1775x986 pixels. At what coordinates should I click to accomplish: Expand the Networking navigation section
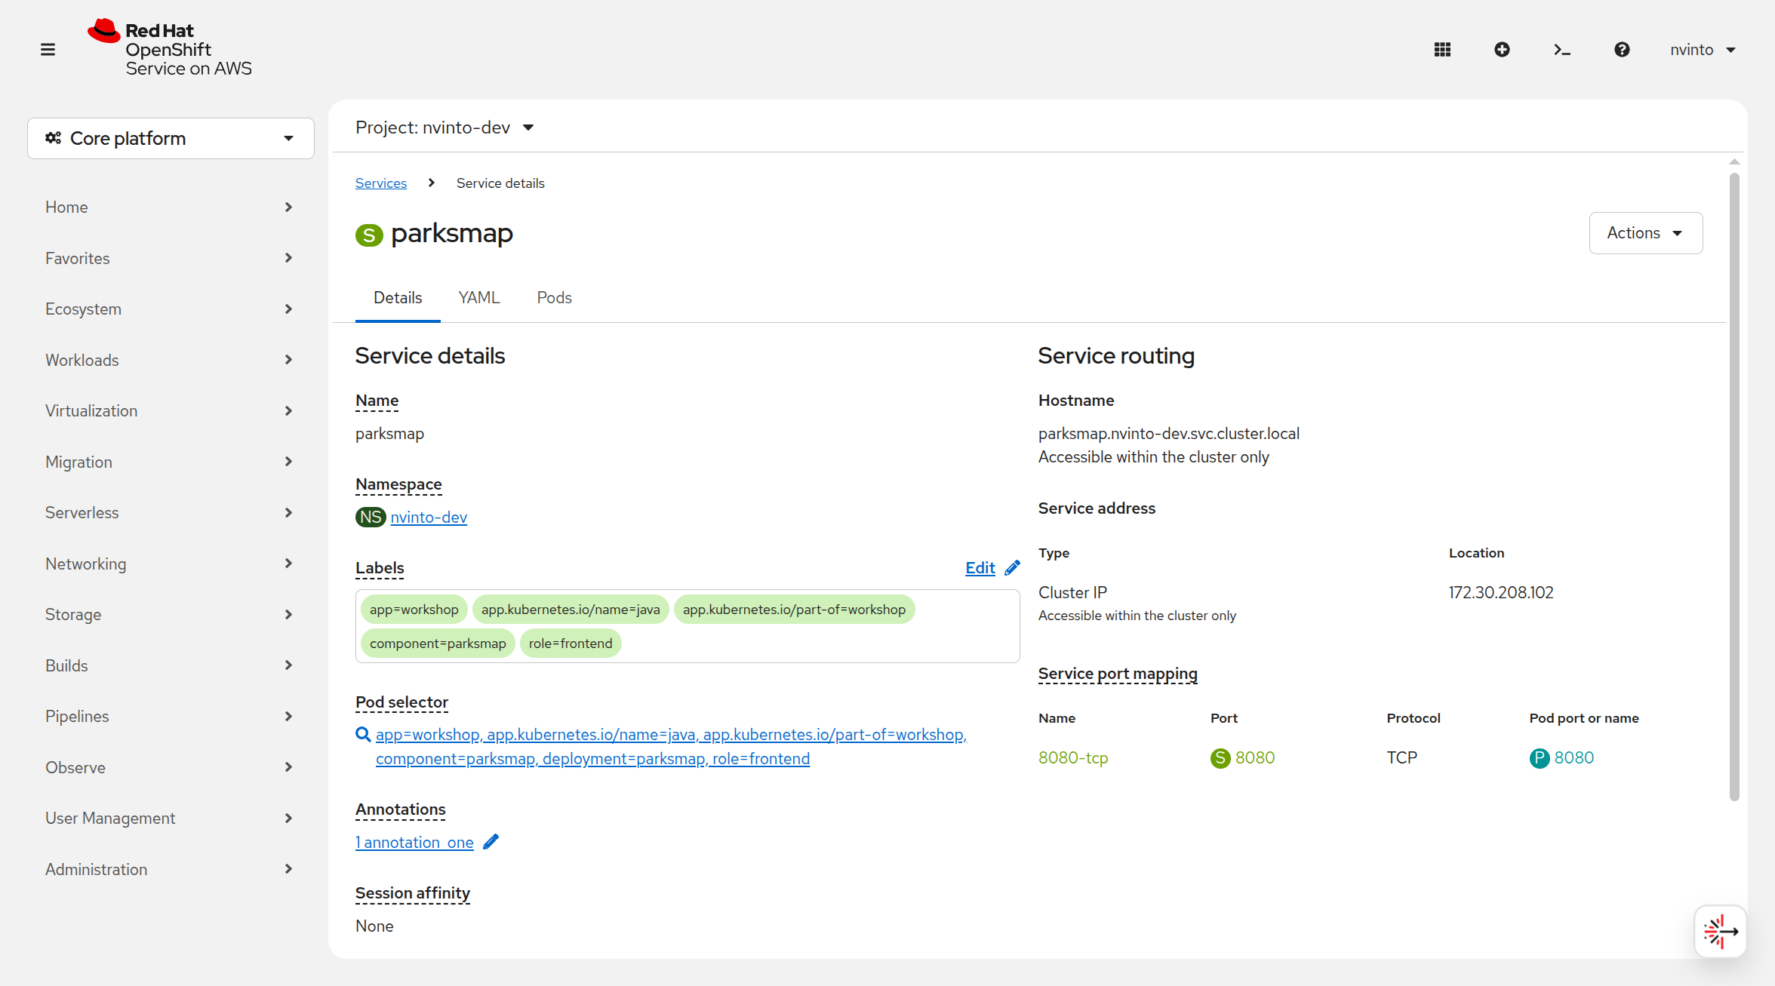click(170, 564)
